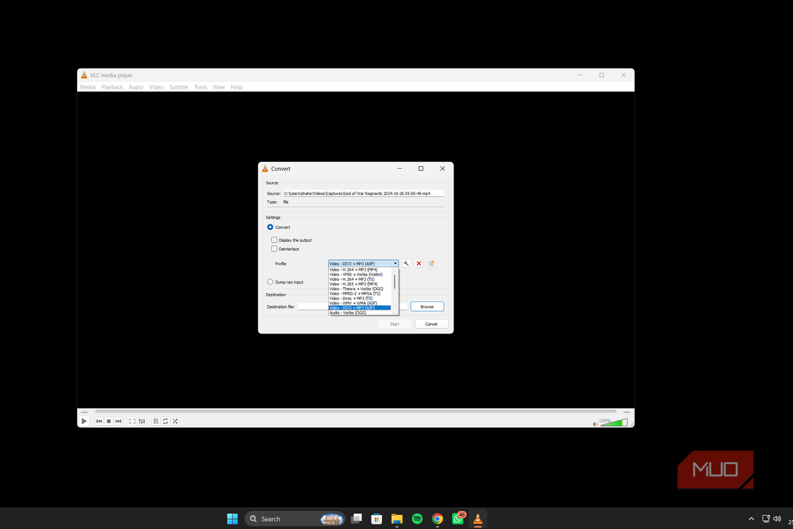The width and height of the screenshot is (793, 529).
Task: Close the Convert dialog
Action: (x=442, y=169)
